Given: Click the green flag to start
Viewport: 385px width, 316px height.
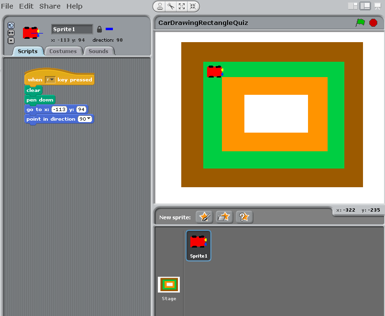Looking at the screenshot, I should pos(360,23).
